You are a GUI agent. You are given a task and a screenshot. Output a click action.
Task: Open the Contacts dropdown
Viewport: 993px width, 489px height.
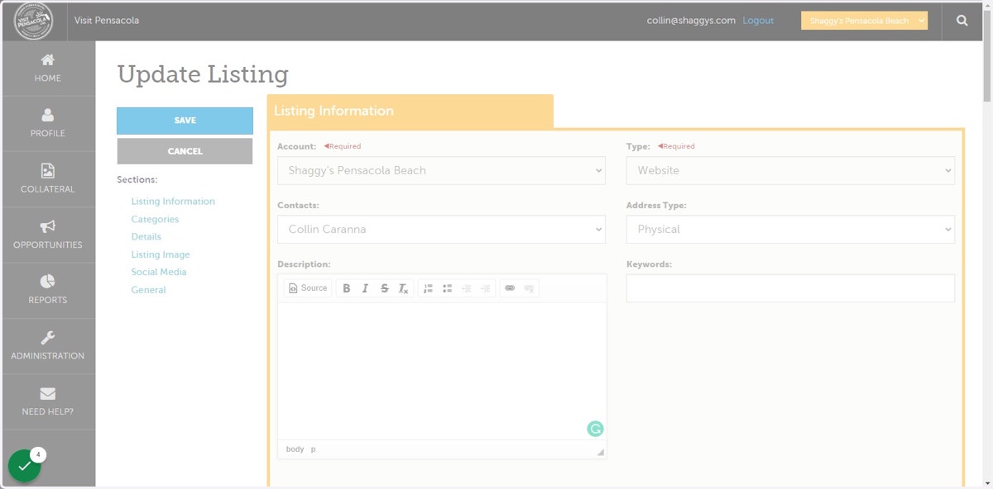(441, 229)
